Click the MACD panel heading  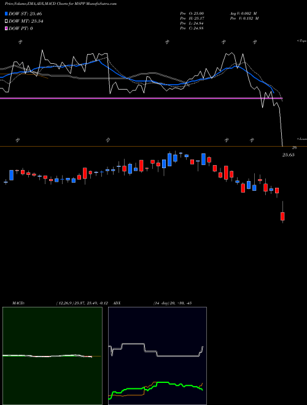tap(18, 303)
